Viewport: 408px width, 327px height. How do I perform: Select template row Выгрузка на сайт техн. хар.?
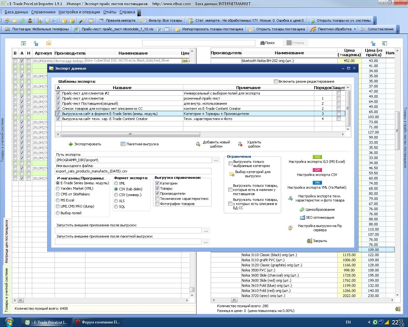pos(200,119)
